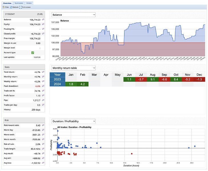Screen dimensions: 208x171
Task: Switch to the Summaries tab
Action: (x=19, y=3)
